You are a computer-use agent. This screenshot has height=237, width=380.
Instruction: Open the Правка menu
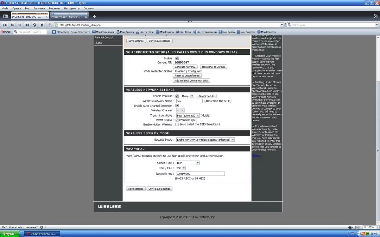[16, 8]
